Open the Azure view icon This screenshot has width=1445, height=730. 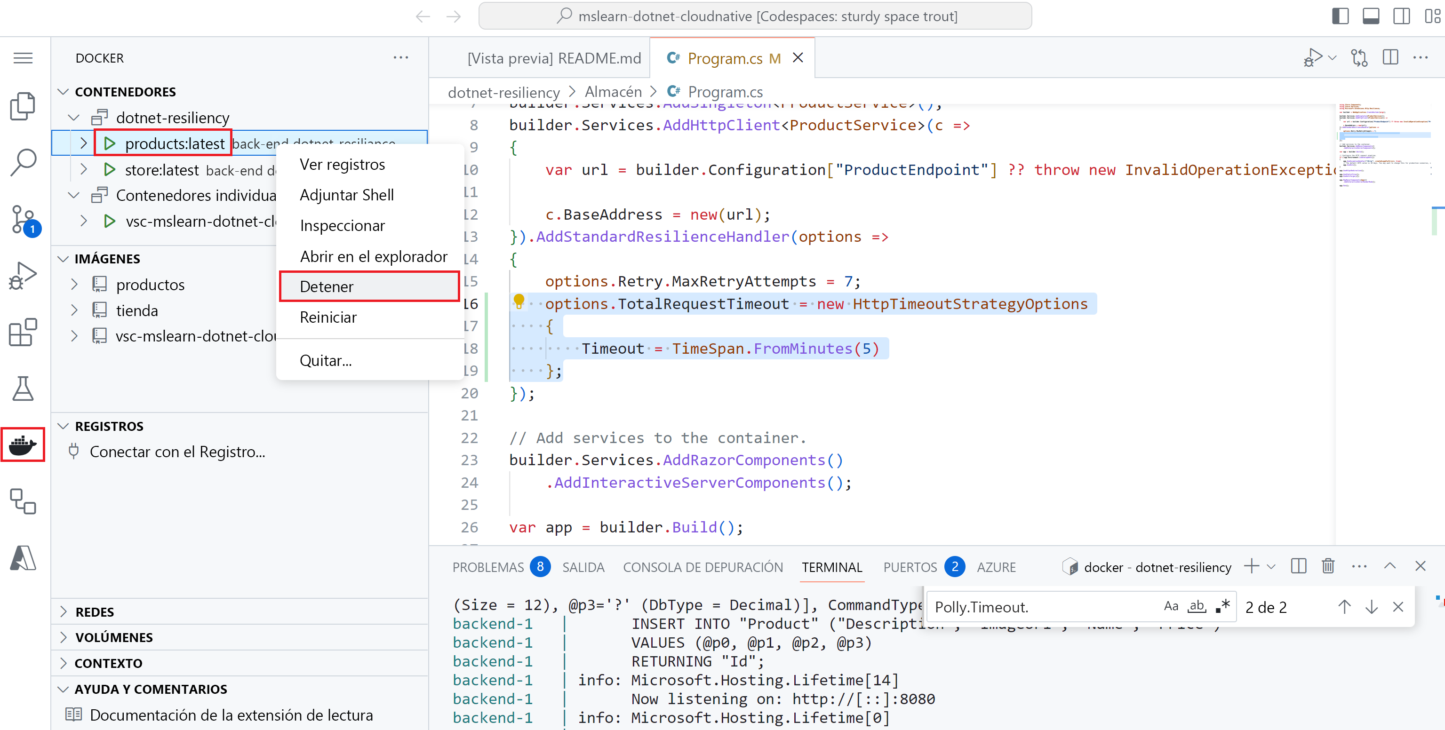coord(23,557)
